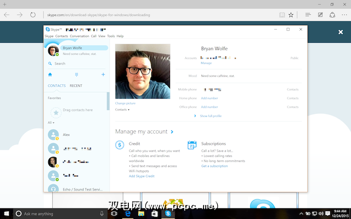Screen dimensions: 351x219
Task: Click Alex's contact avatar
Action: tap(53, 135)
